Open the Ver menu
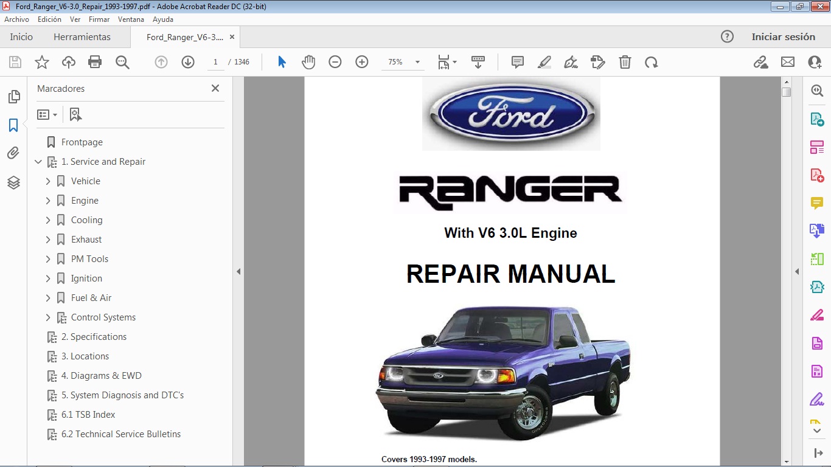Viewport: 831px width, 467px height. (75, 19)
